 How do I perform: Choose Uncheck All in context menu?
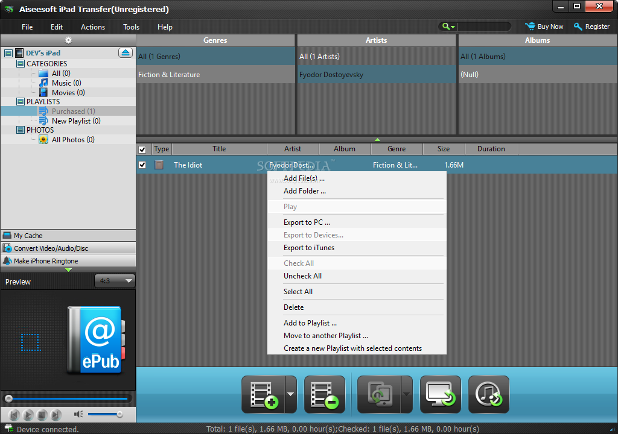tap(357, 276)
